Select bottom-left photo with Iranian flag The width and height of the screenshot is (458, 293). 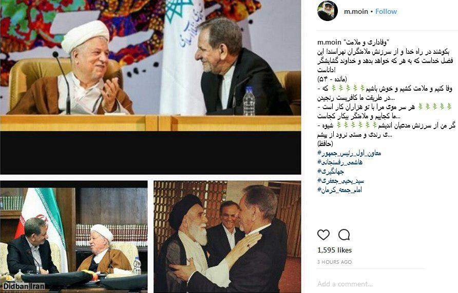[x=73, y=237]
